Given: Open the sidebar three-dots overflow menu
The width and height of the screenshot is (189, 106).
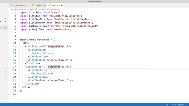Looking at the screenshot, I should click(5, 5).
